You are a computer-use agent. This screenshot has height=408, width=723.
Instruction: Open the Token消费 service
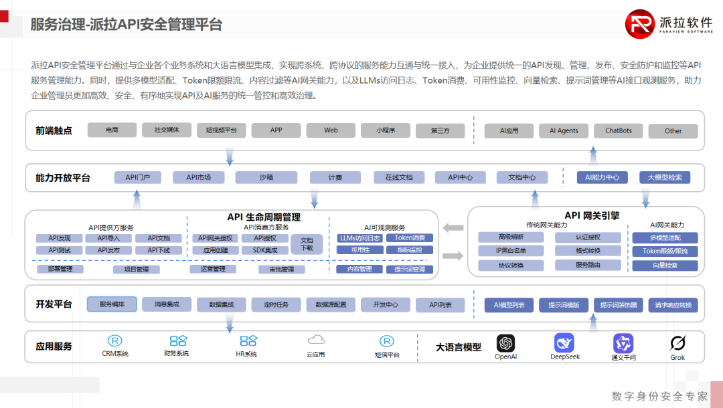(x=410, y=237)
